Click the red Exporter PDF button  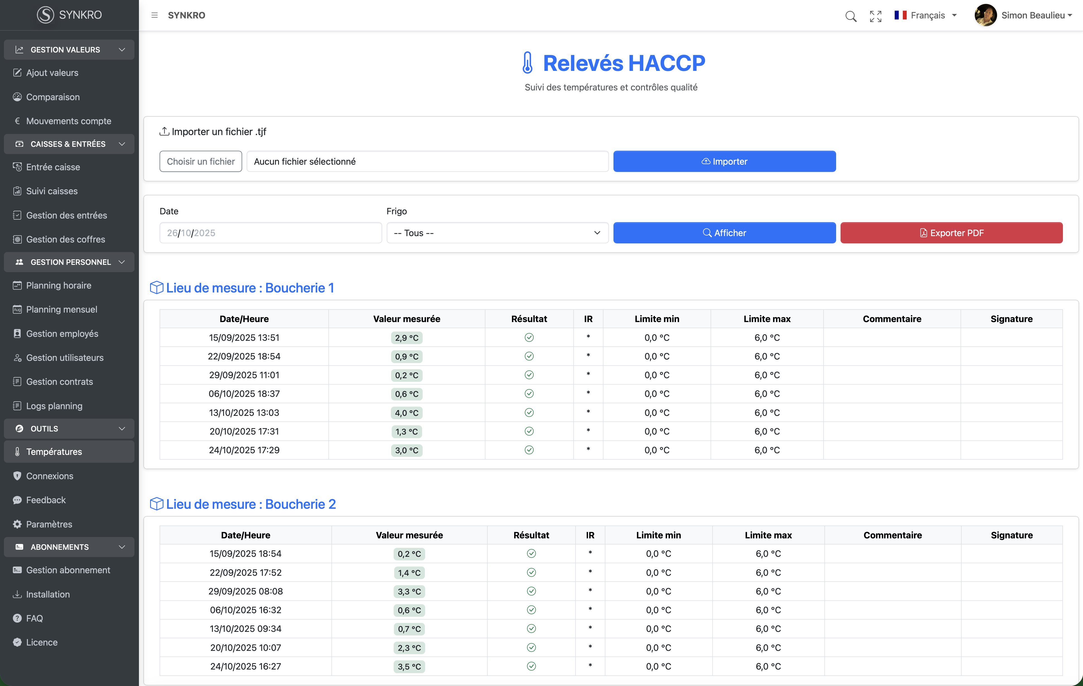point(951,233)
